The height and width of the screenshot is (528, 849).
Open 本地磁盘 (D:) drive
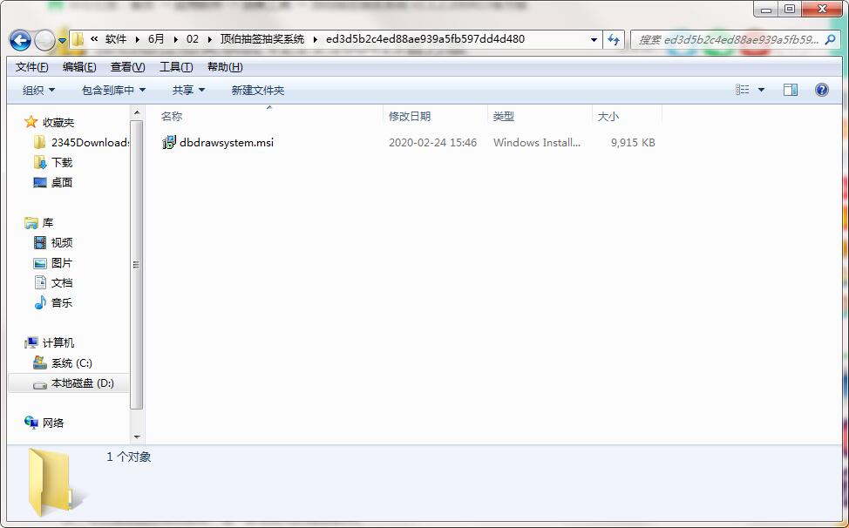pos(83,383)
